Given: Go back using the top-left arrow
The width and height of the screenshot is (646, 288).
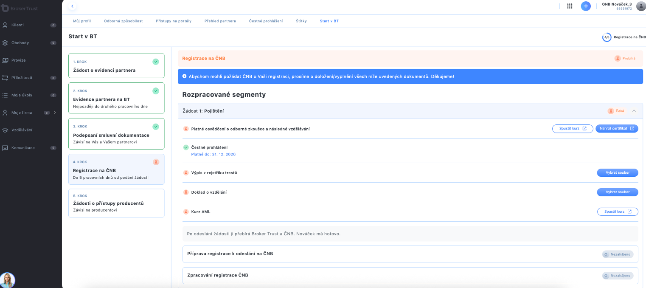Looking at the screenshot, I should (72, 6).
